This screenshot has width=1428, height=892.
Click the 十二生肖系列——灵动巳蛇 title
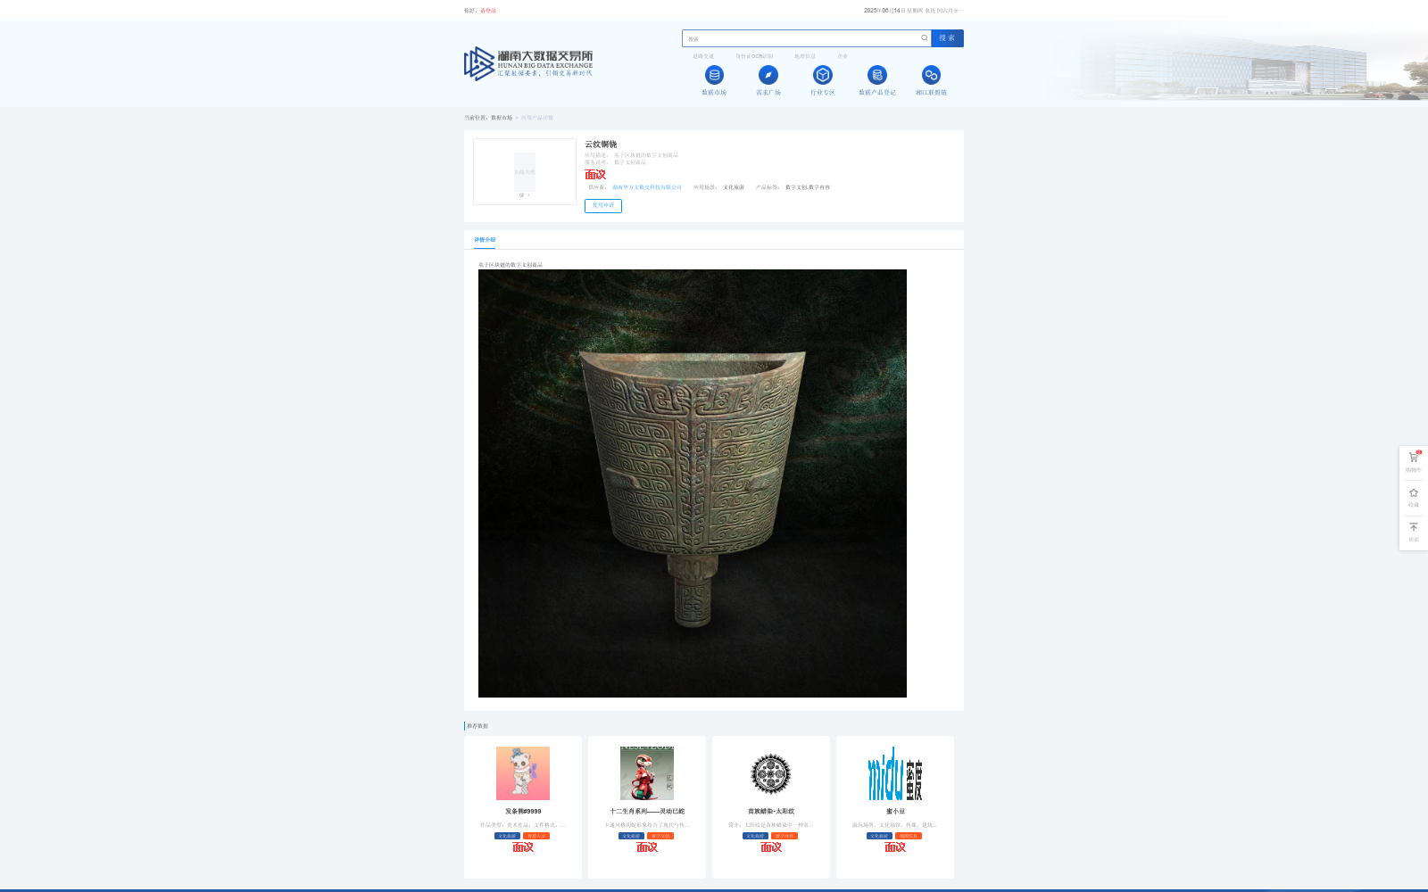[x=647, y=812]
